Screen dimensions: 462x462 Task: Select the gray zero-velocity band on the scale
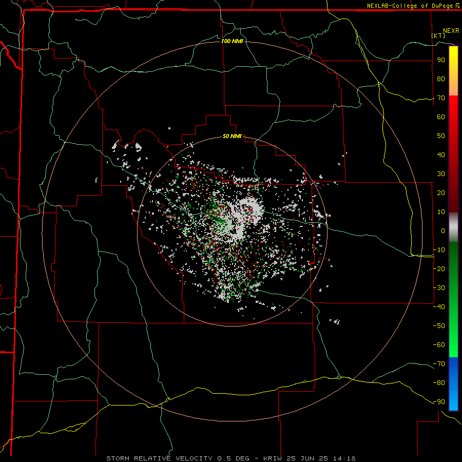tap(453, 227)
